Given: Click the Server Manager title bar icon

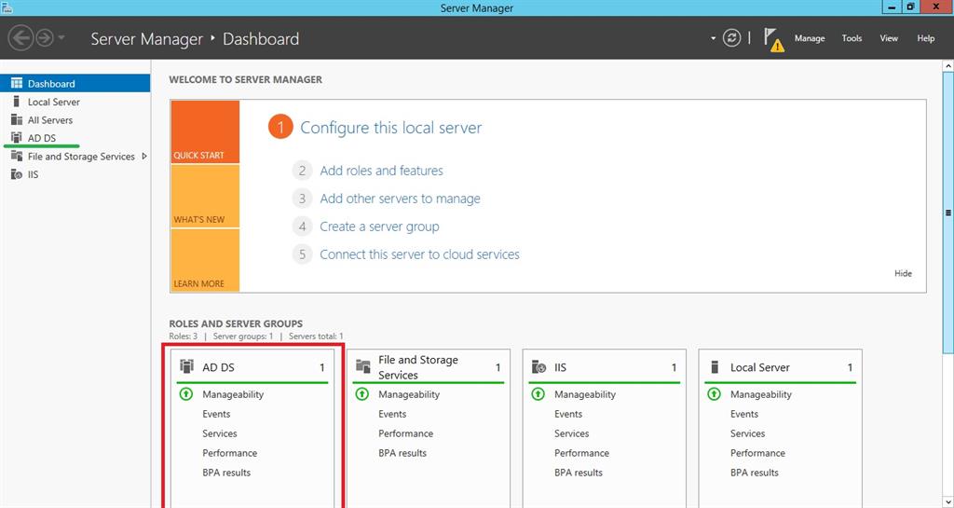Looking at the screenshot, I should tap(7, 7).
